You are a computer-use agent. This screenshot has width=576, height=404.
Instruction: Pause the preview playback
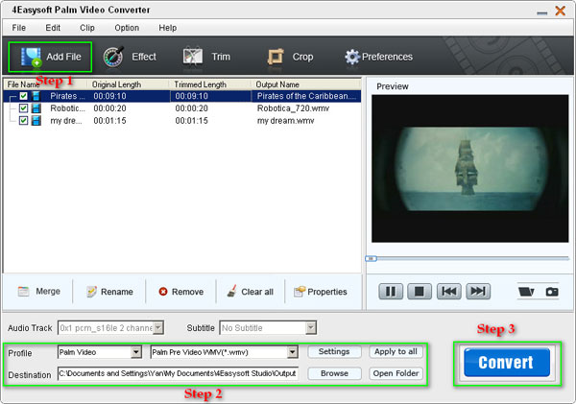391,292
